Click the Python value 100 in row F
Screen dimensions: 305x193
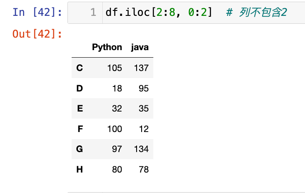pos(114,129)
